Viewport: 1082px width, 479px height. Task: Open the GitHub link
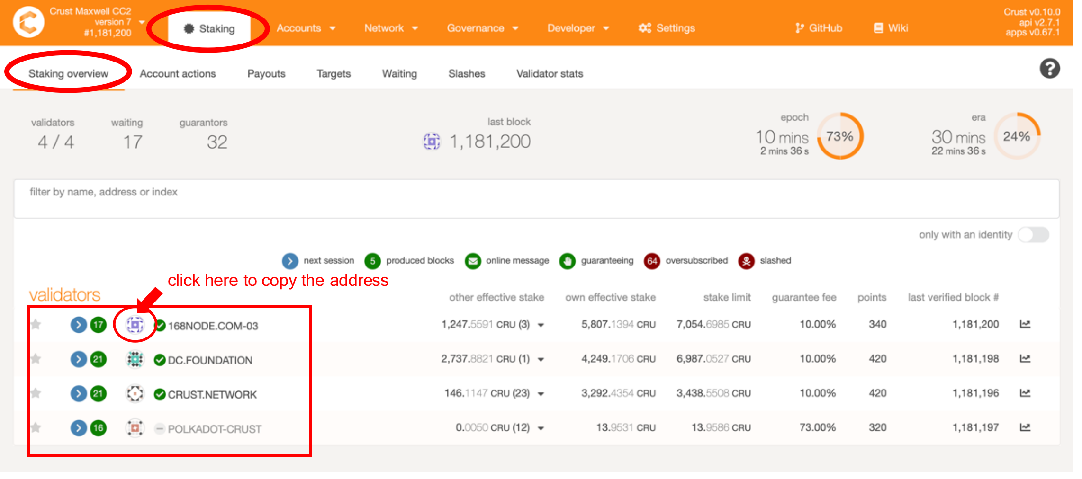[819, 28]
